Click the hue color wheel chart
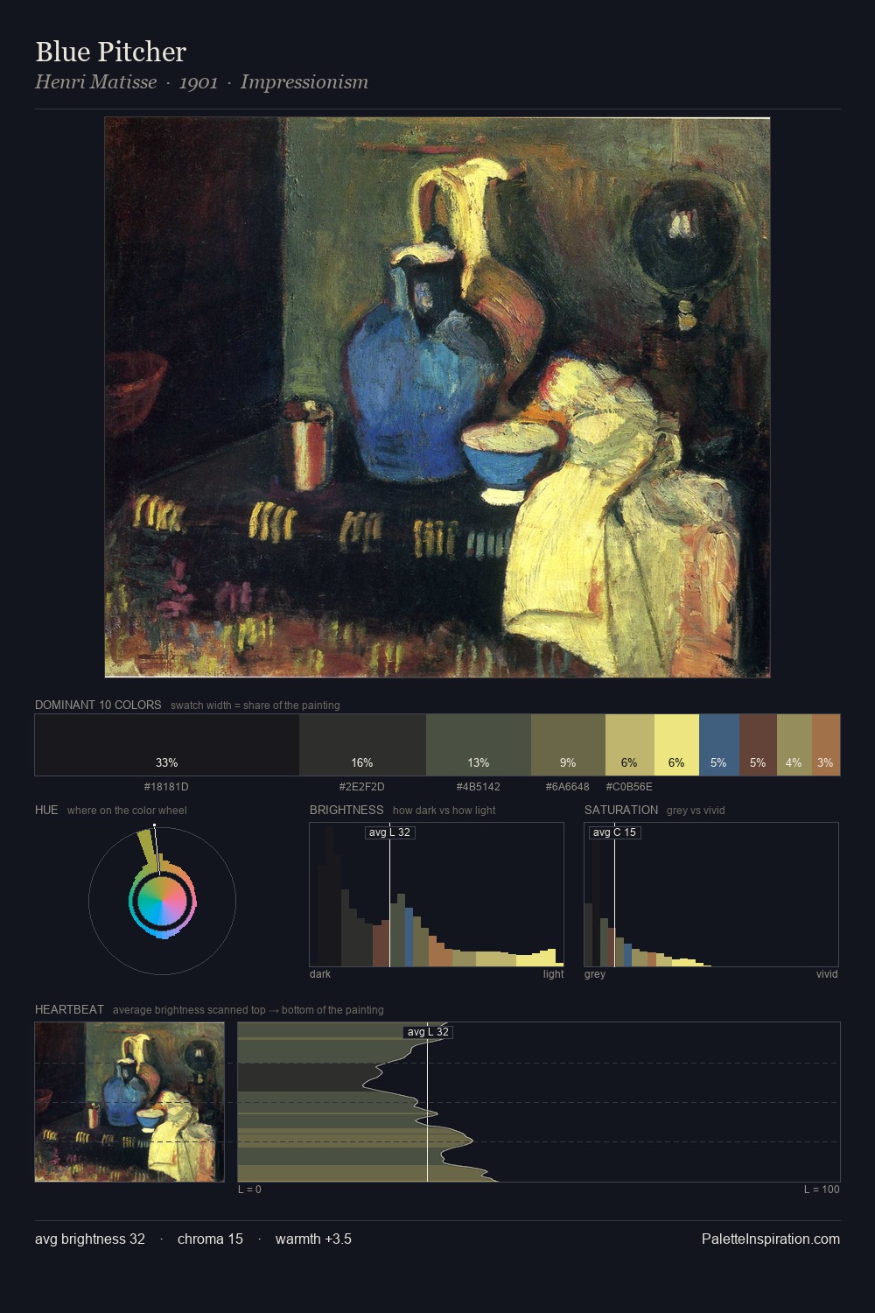This screenshot has height=1313, width=875. 162,900
